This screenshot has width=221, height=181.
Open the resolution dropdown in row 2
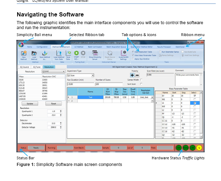click(x=152, y=101)
